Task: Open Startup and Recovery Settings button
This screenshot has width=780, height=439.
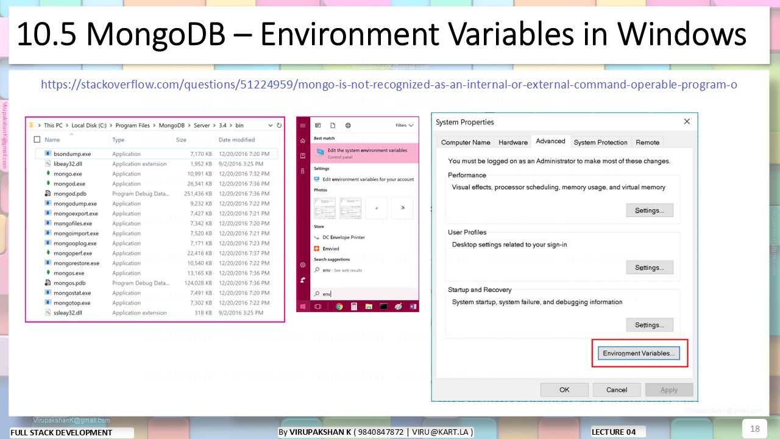Action: click(x=650, y=325)
